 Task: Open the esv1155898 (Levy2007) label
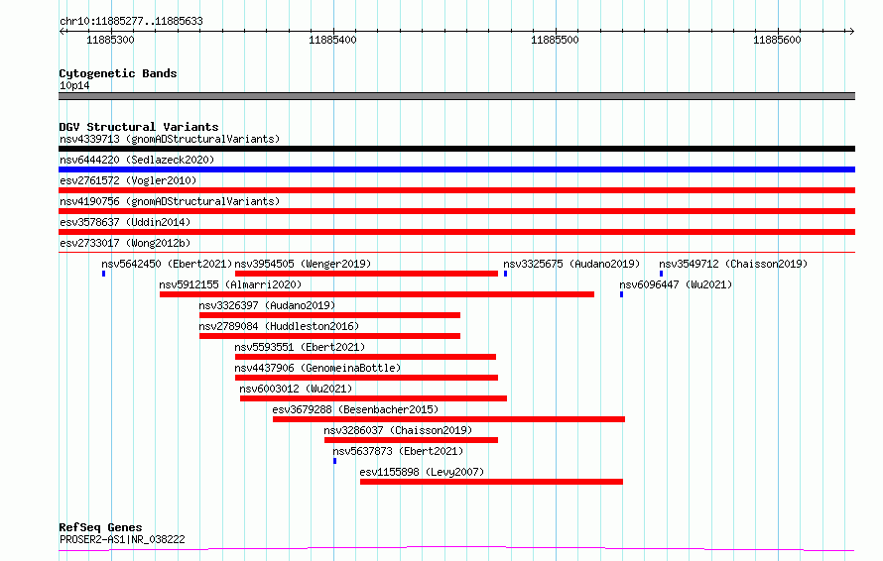point(422,472)
